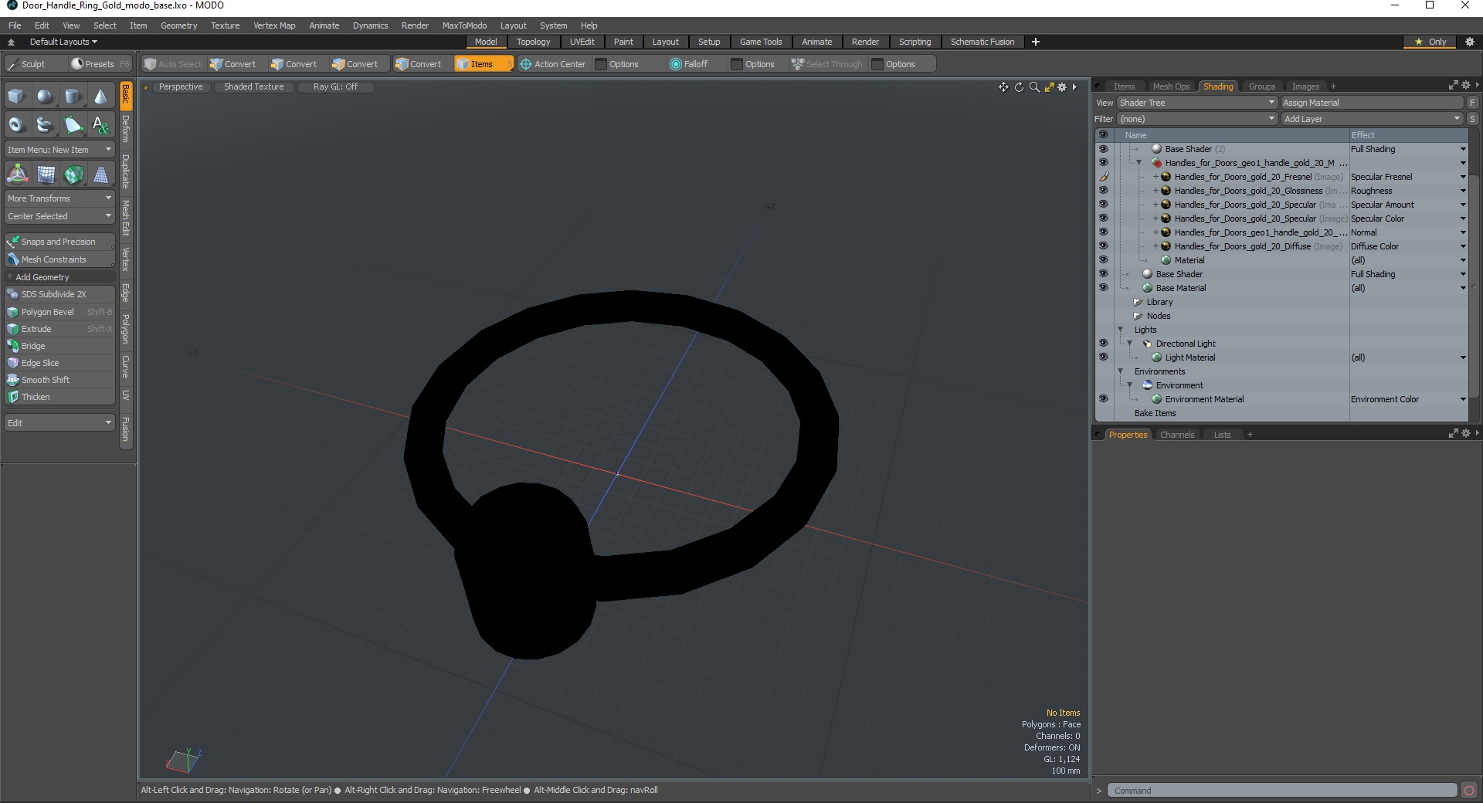Click the viewport rotate icon
This screenshot has width=1483, height=803.
[1019, 87]
